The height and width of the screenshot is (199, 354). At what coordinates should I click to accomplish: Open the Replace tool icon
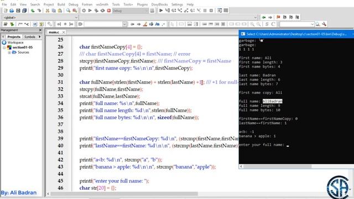[75, 11]
